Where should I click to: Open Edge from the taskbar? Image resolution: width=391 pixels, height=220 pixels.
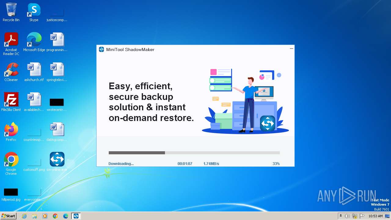tap(65, 216)
